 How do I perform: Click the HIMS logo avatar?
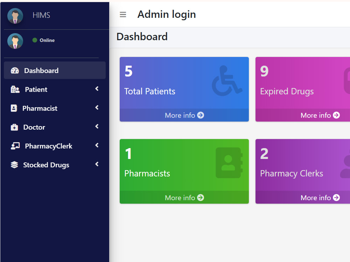point(15,16)
